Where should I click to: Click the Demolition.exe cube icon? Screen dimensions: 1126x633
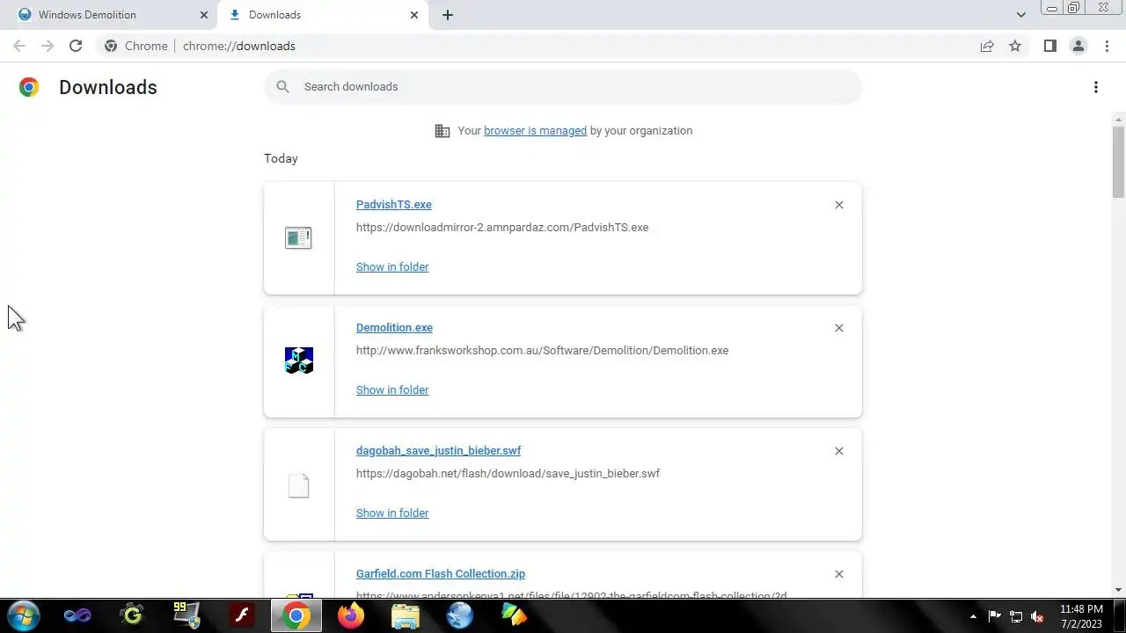[299, 360]
